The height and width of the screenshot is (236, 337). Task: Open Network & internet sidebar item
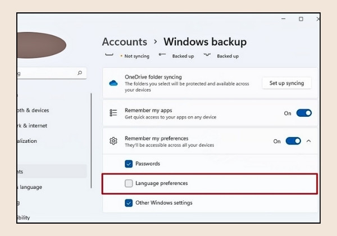point(32,126)
